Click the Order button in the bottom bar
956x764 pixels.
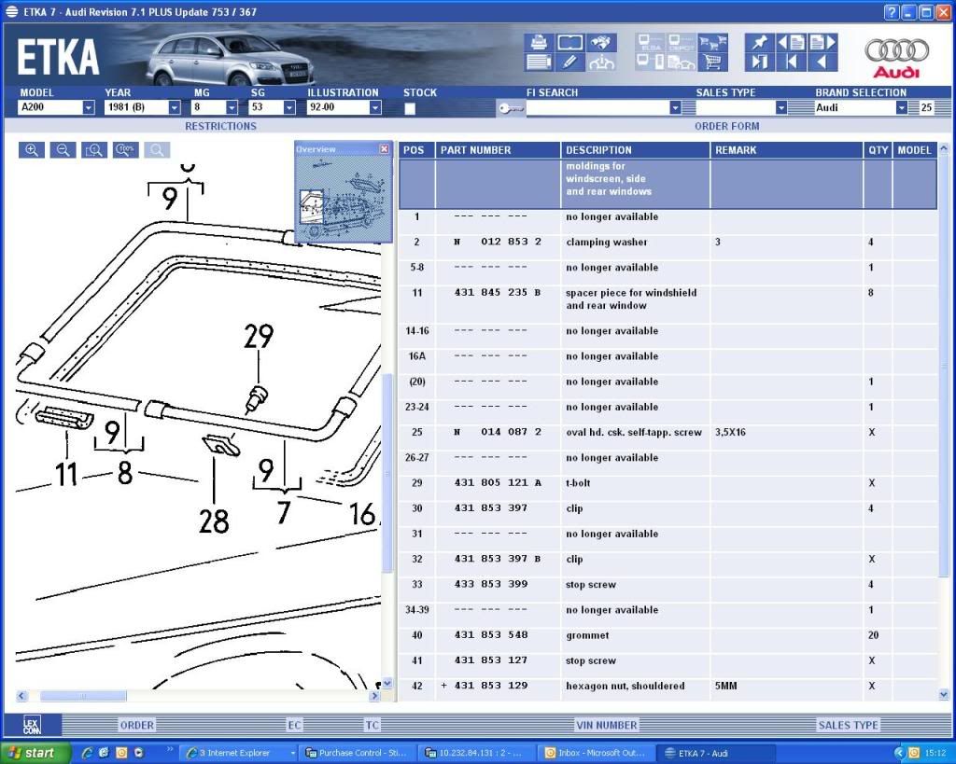(137, 725)
